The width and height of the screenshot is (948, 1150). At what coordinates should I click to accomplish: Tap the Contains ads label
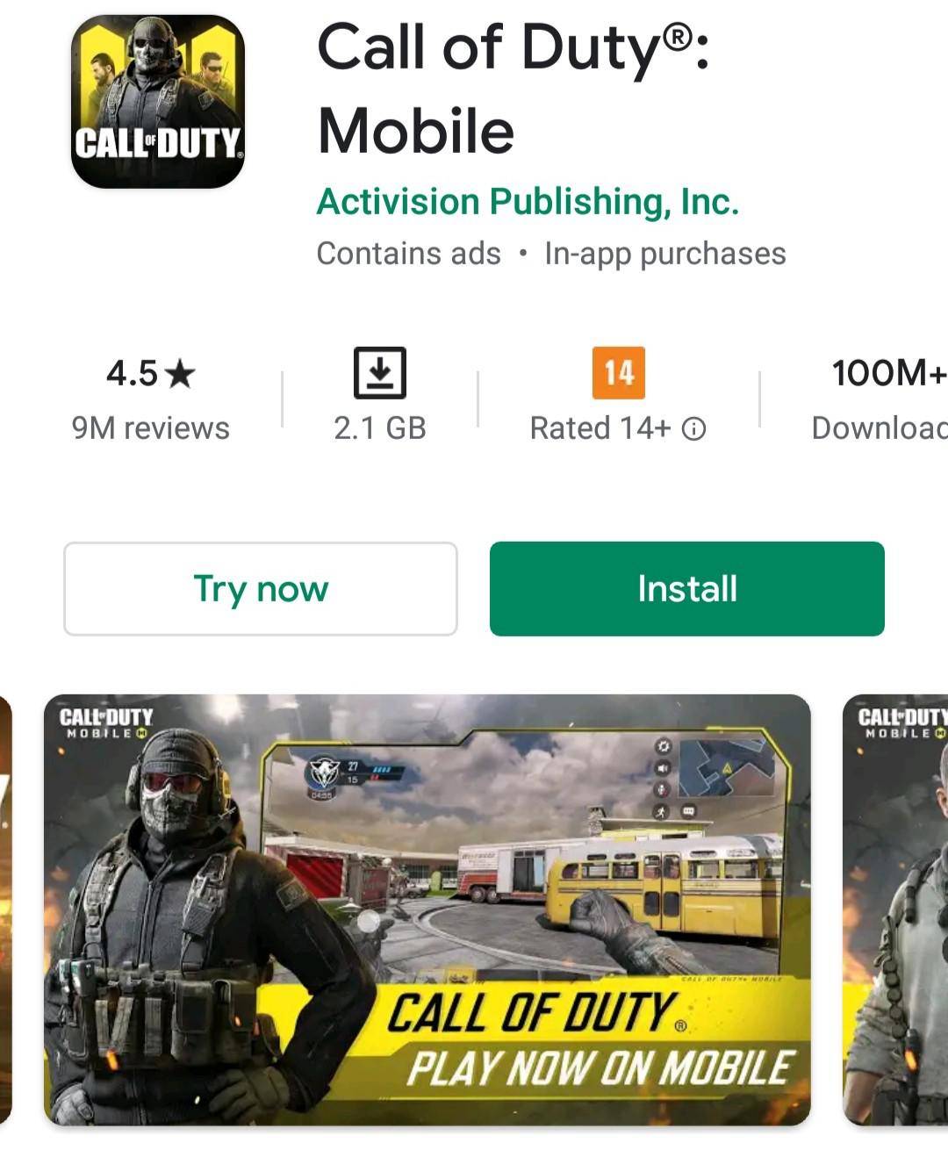(x=408, y=254)
